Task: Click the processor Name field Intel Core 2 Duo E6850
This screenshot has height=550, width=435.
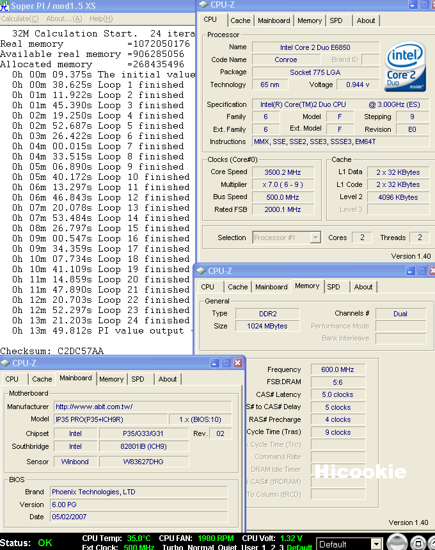Action: 315,47
